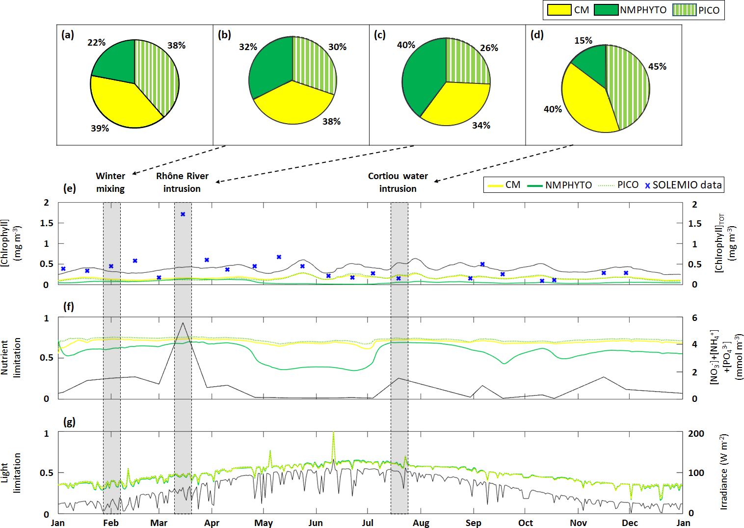744x528 pixels.
Task: Click the Winter mixing annotation label
Action: [x=110, y=182]
